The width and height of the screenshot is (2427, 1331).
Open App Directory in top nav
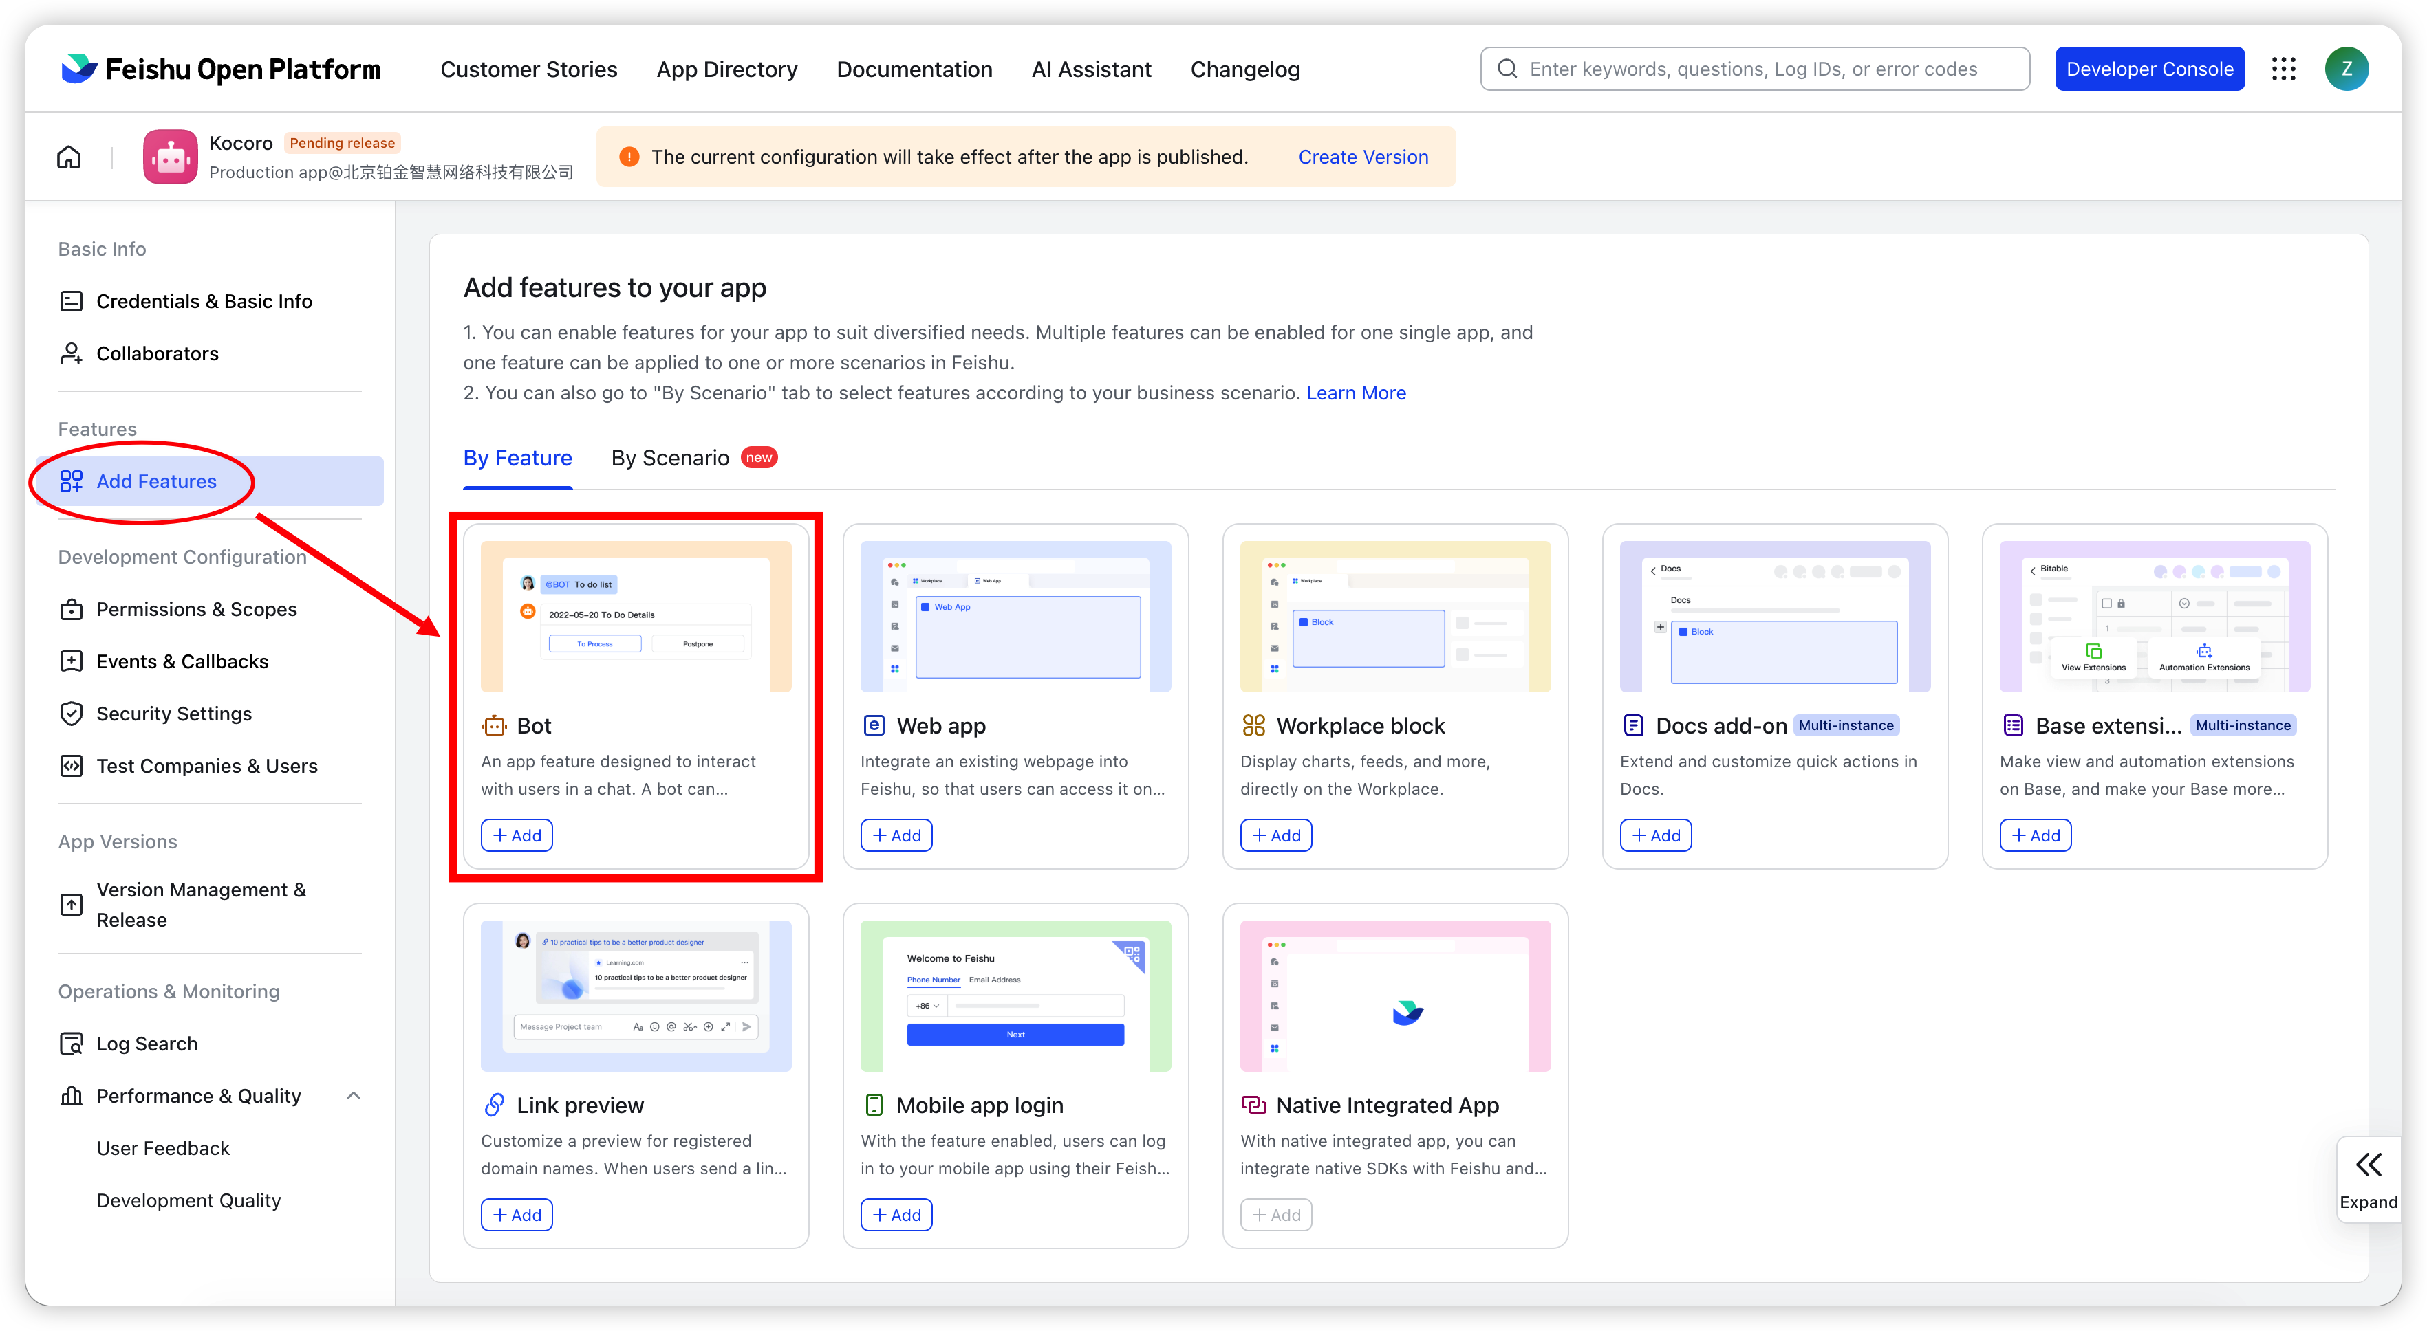(726, 69)
